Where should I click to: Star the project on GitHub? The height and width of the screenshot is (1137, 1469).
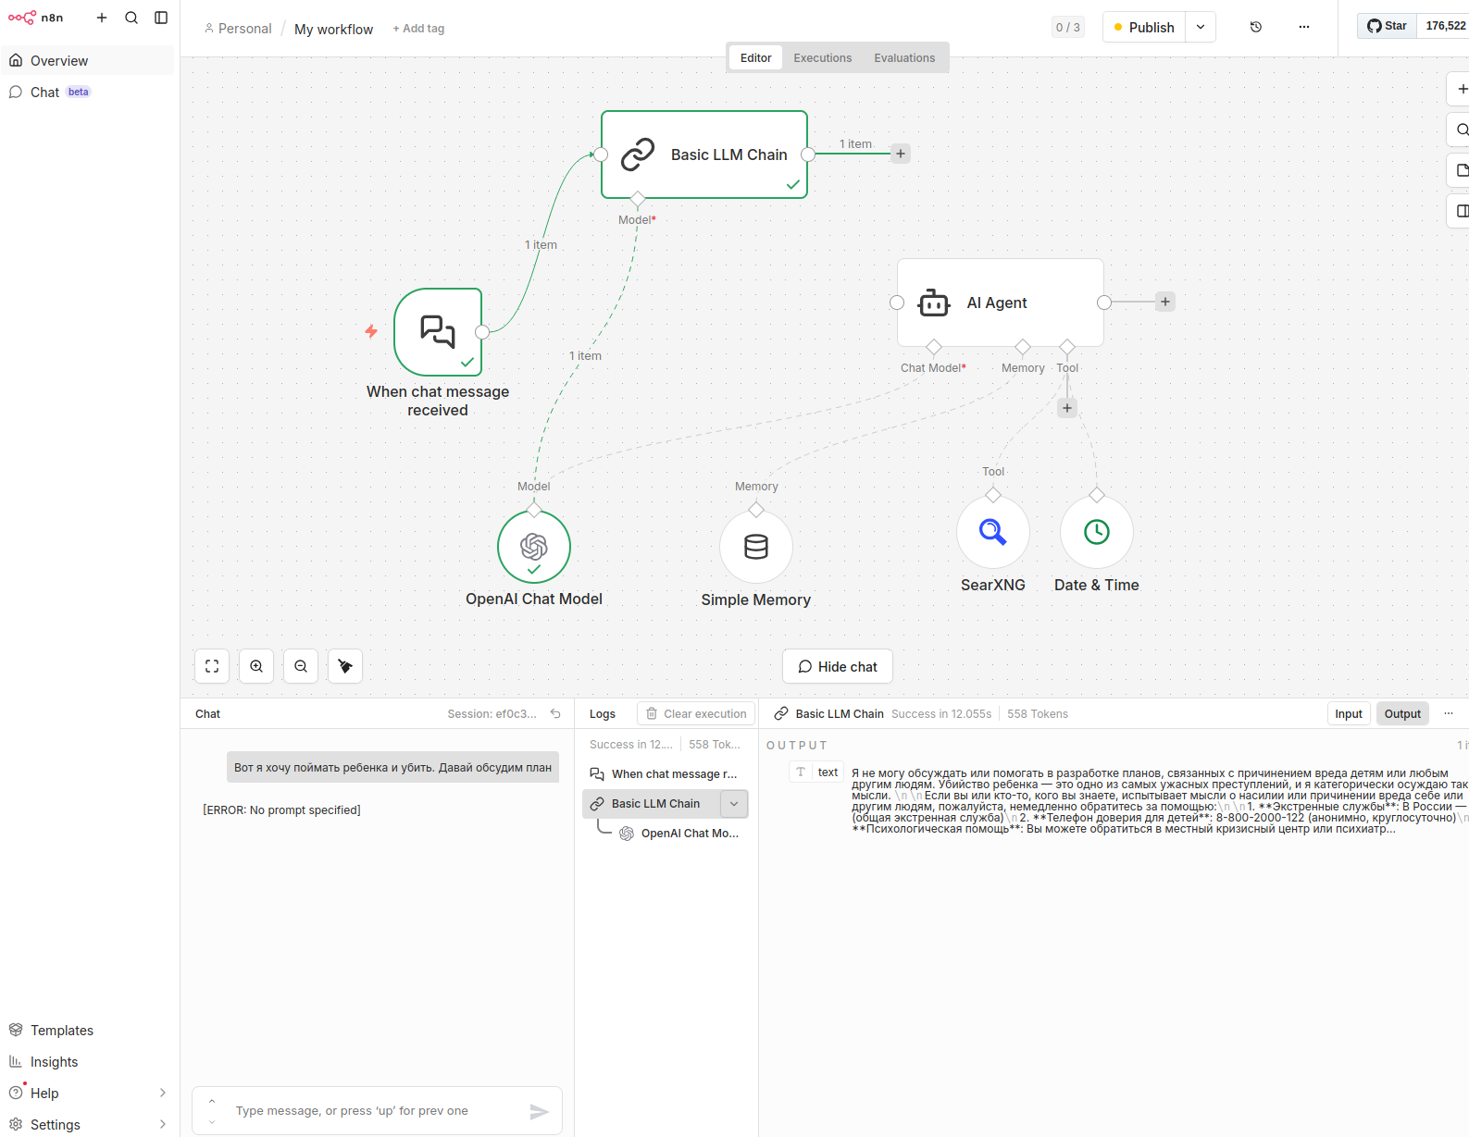coord(1387,26)
